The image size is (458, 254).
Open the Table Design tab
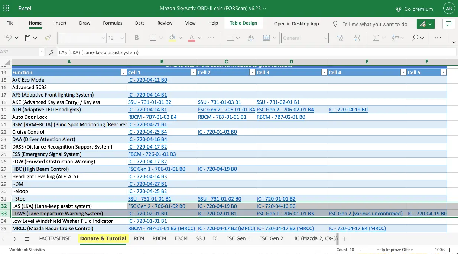[x=243, y=23]
